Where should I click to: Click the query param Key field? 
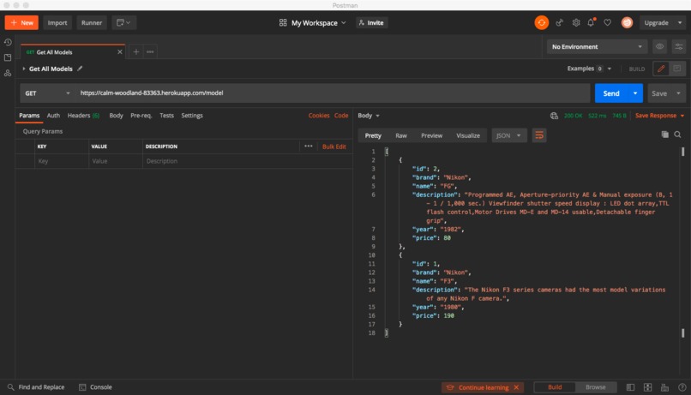pos(61,161)
